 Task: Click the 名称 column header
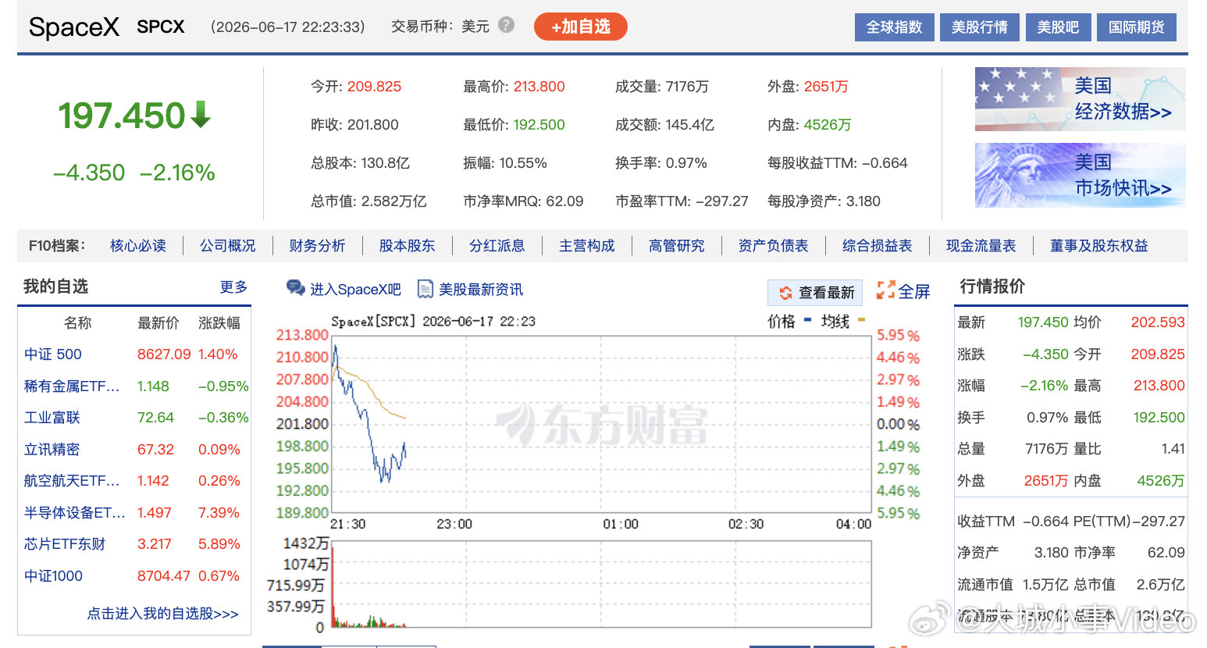point(77,323)
